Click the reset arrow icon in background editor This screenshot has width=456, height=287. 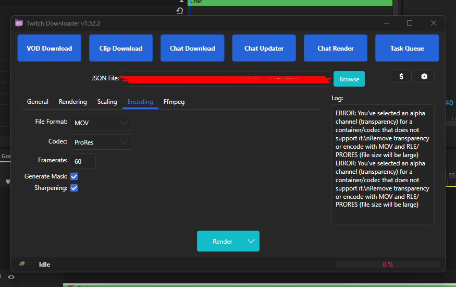(179, 11)
